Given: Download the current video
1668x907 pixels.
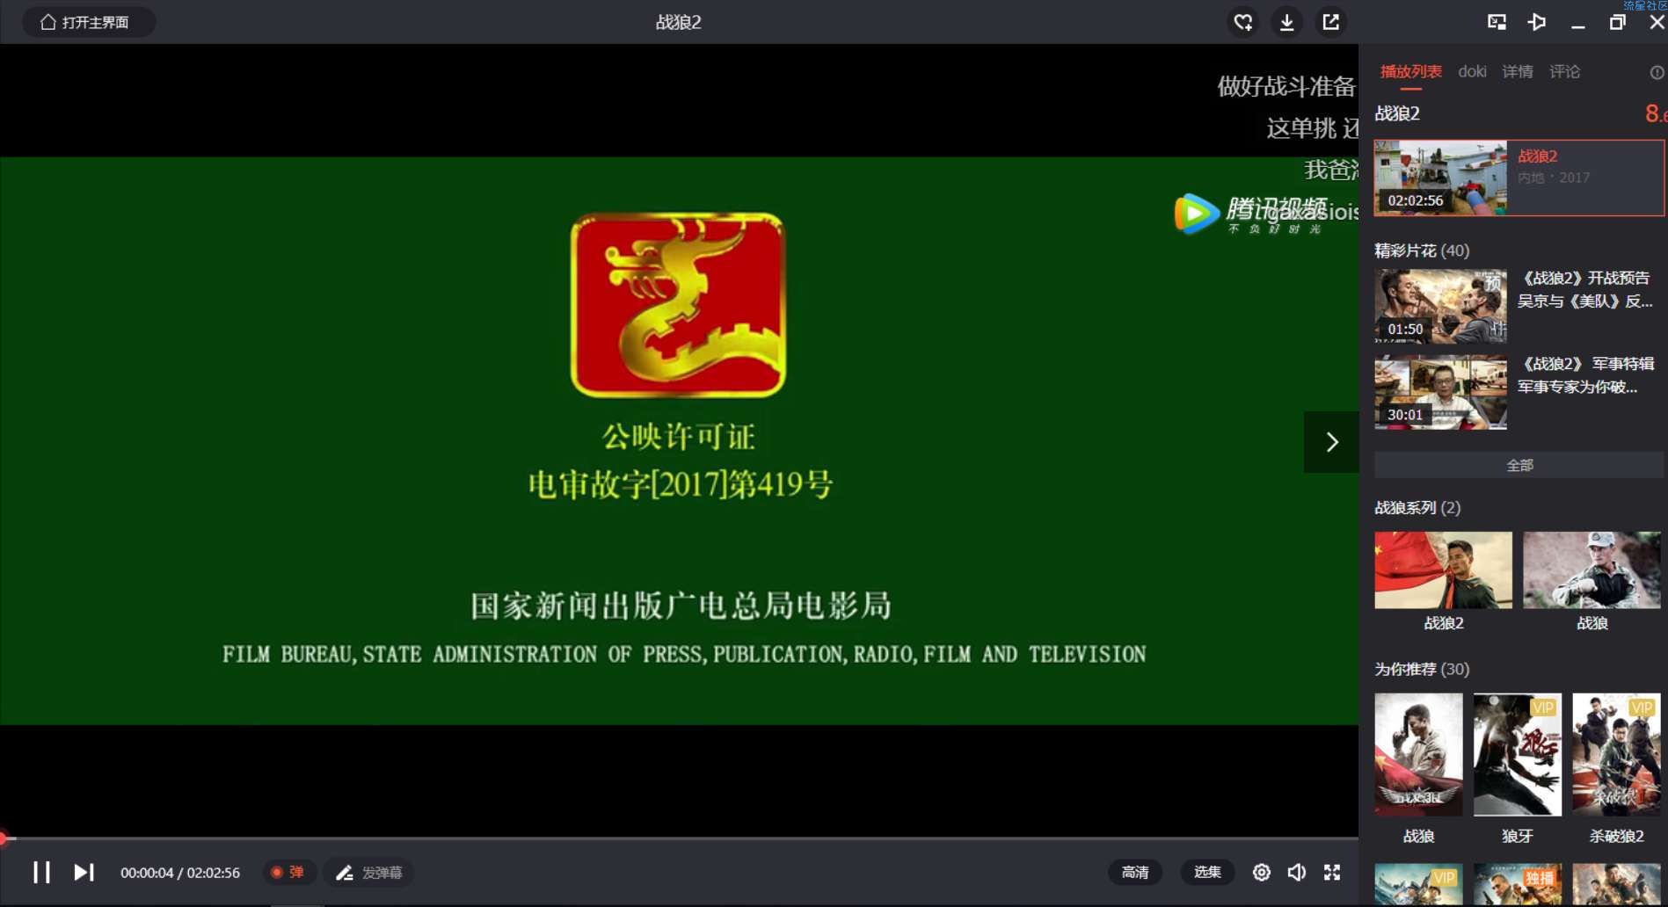Looking at the screenshot, I should click(x=1286, y=22).
